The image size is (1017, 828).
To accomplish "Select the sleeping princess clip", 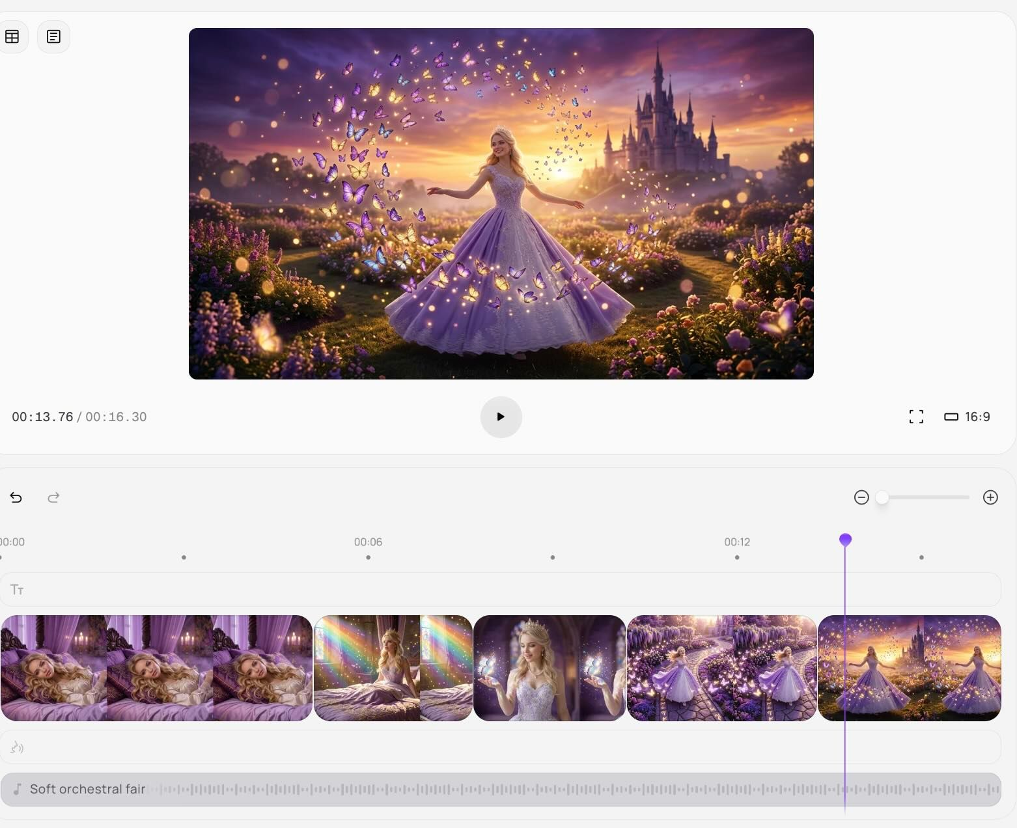I will tap(156, 668).
